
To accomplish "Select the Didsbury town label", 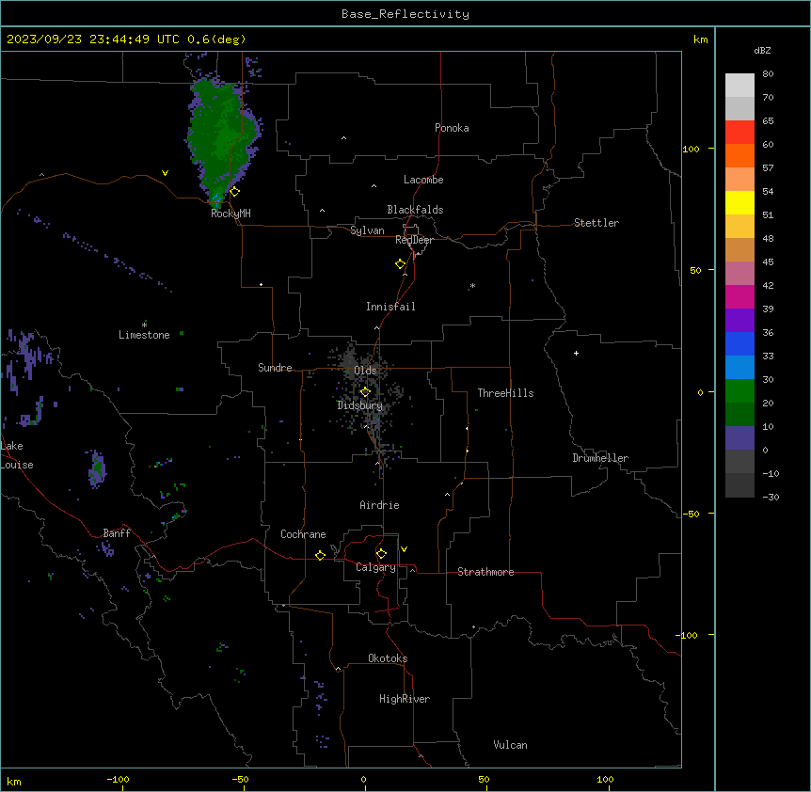I will (360, 405).
